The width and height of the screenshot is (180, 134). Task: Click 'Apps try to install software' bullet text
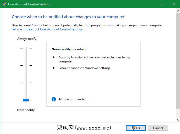[x=94, y=59]
